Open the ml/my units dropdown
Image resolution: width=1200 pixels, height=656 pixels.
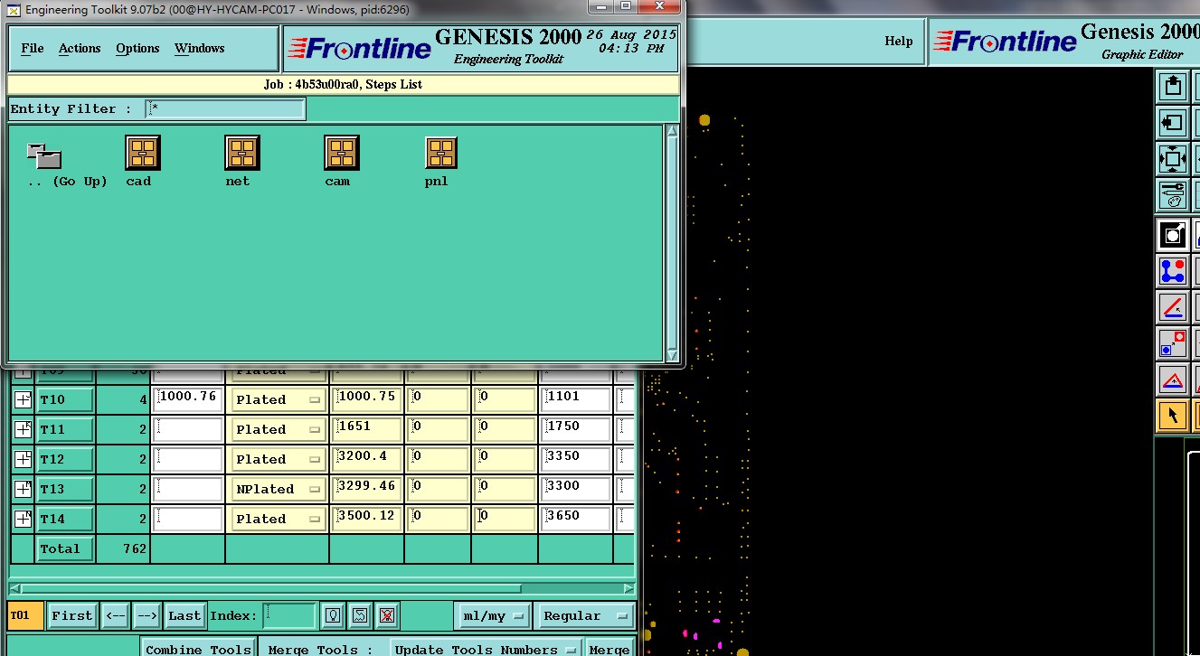492,615
